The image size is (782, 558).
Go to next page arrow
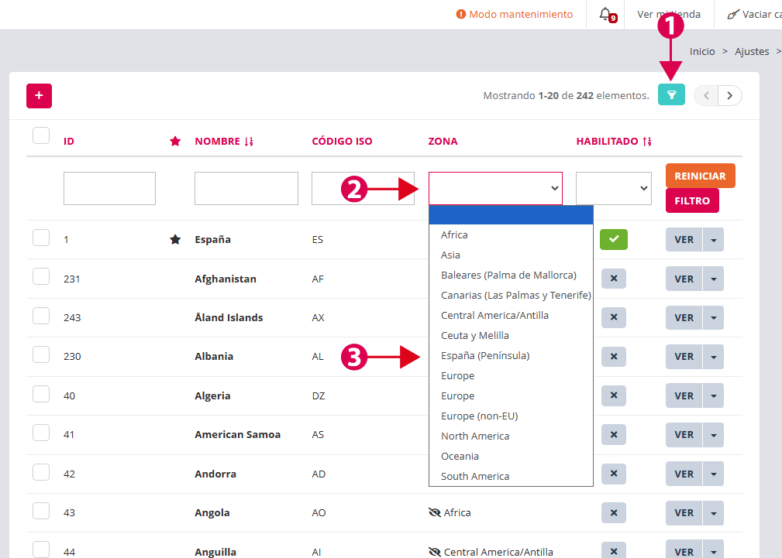click(730, 95)
